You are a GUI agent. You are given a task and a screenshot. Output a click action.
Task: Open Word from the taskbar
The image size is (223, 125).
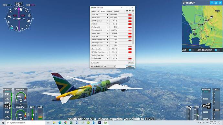pyautogui.click(x=77, y=123)
